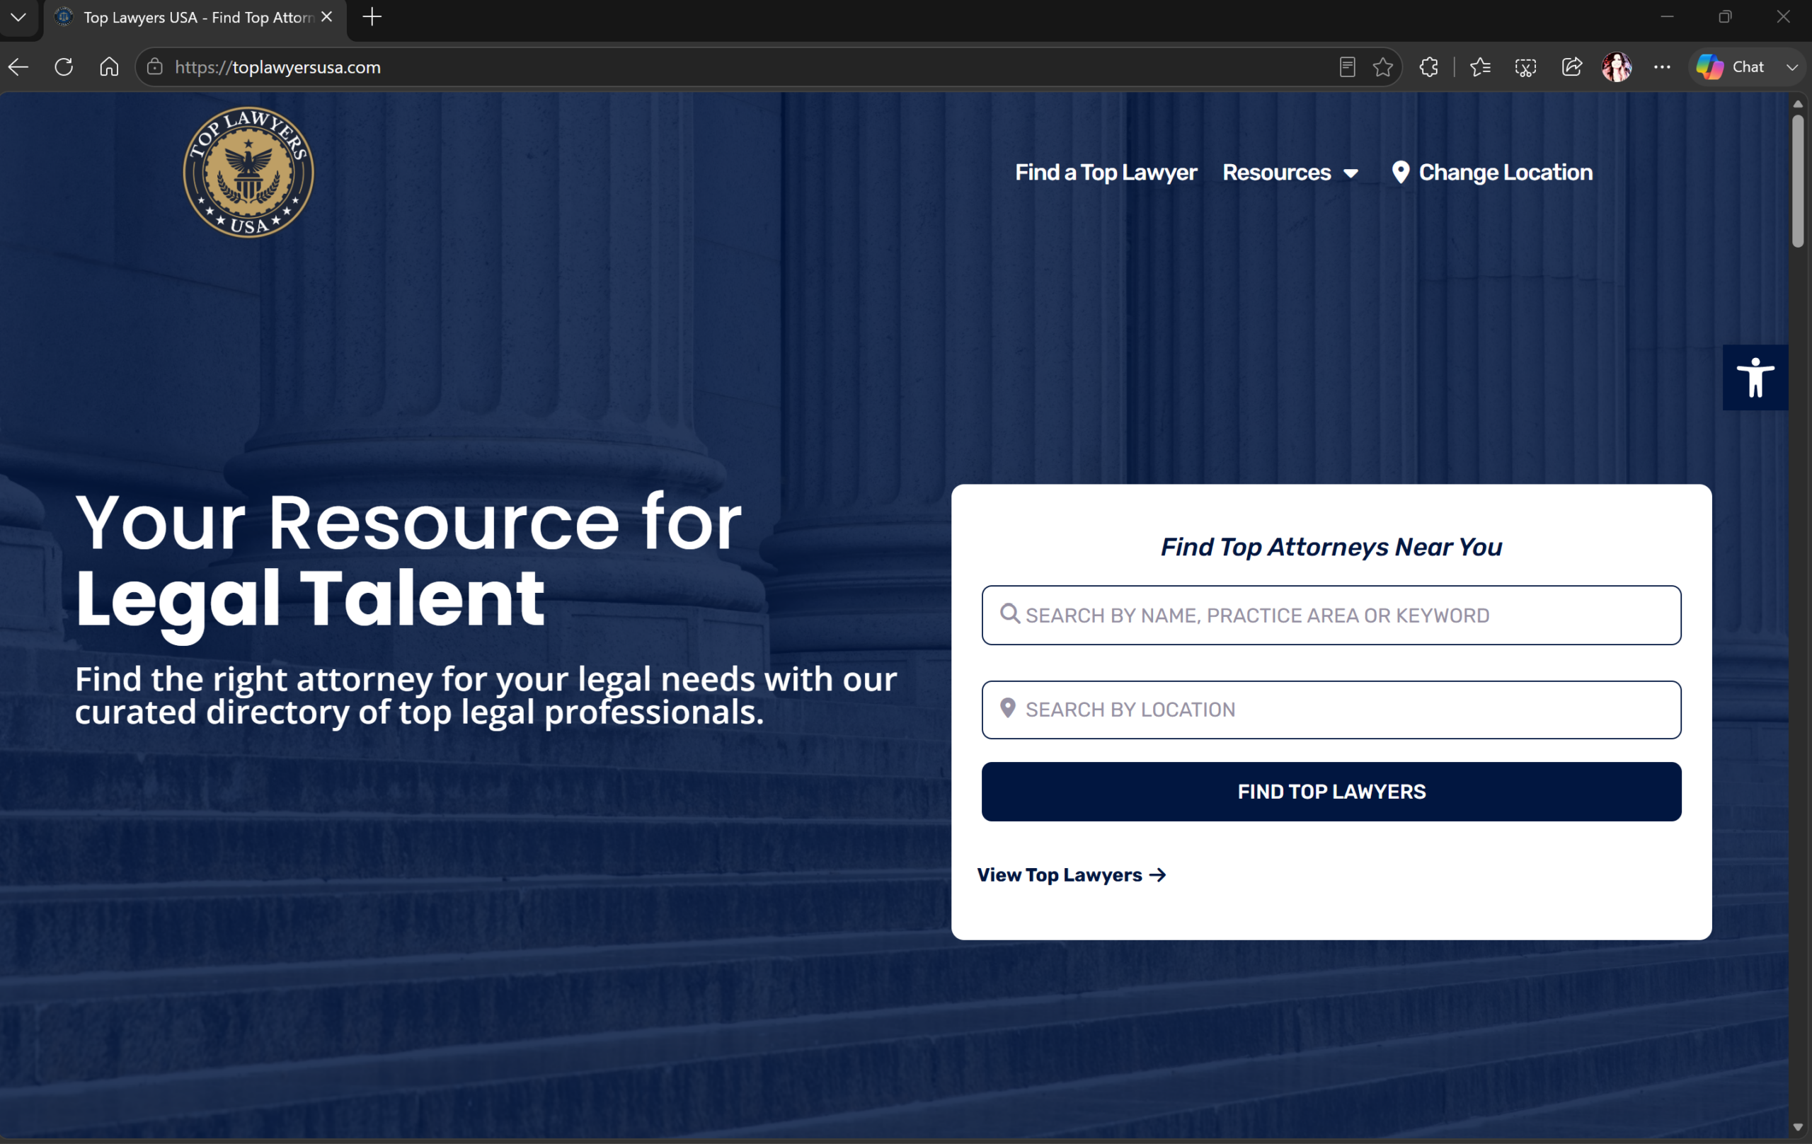Select the Top Lawyers USA browser tab

click(194, 17)
